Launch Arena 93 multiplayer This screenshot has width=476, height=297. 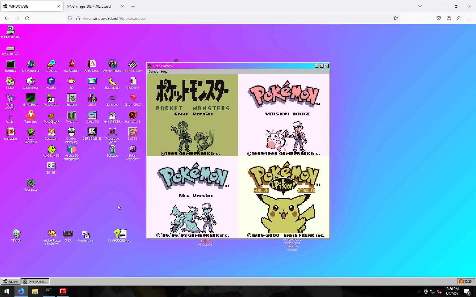[71, 153]
